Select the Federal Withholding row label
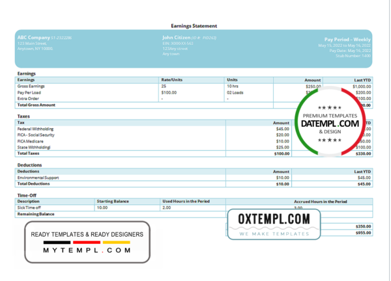The image size is (391, 281). click(x=35, y=129)
